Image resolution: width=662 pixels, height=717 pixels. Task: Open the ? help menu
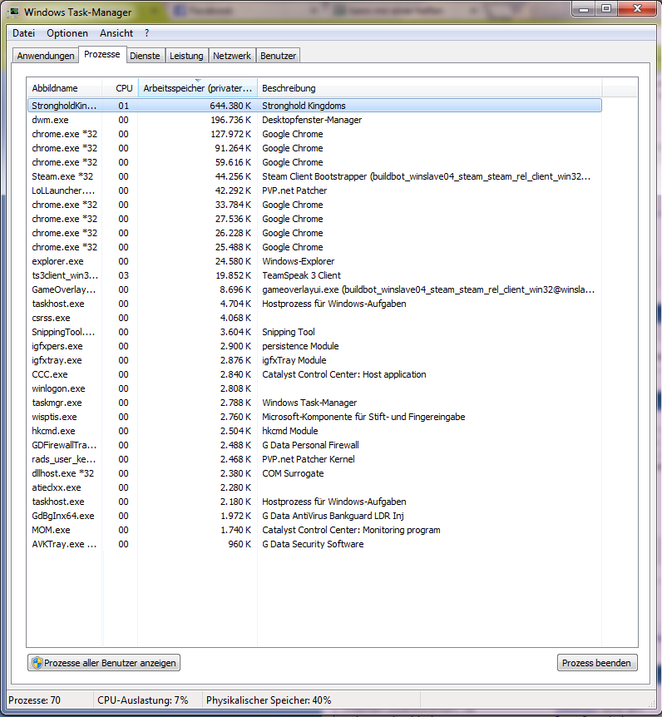tap(146, 33)
